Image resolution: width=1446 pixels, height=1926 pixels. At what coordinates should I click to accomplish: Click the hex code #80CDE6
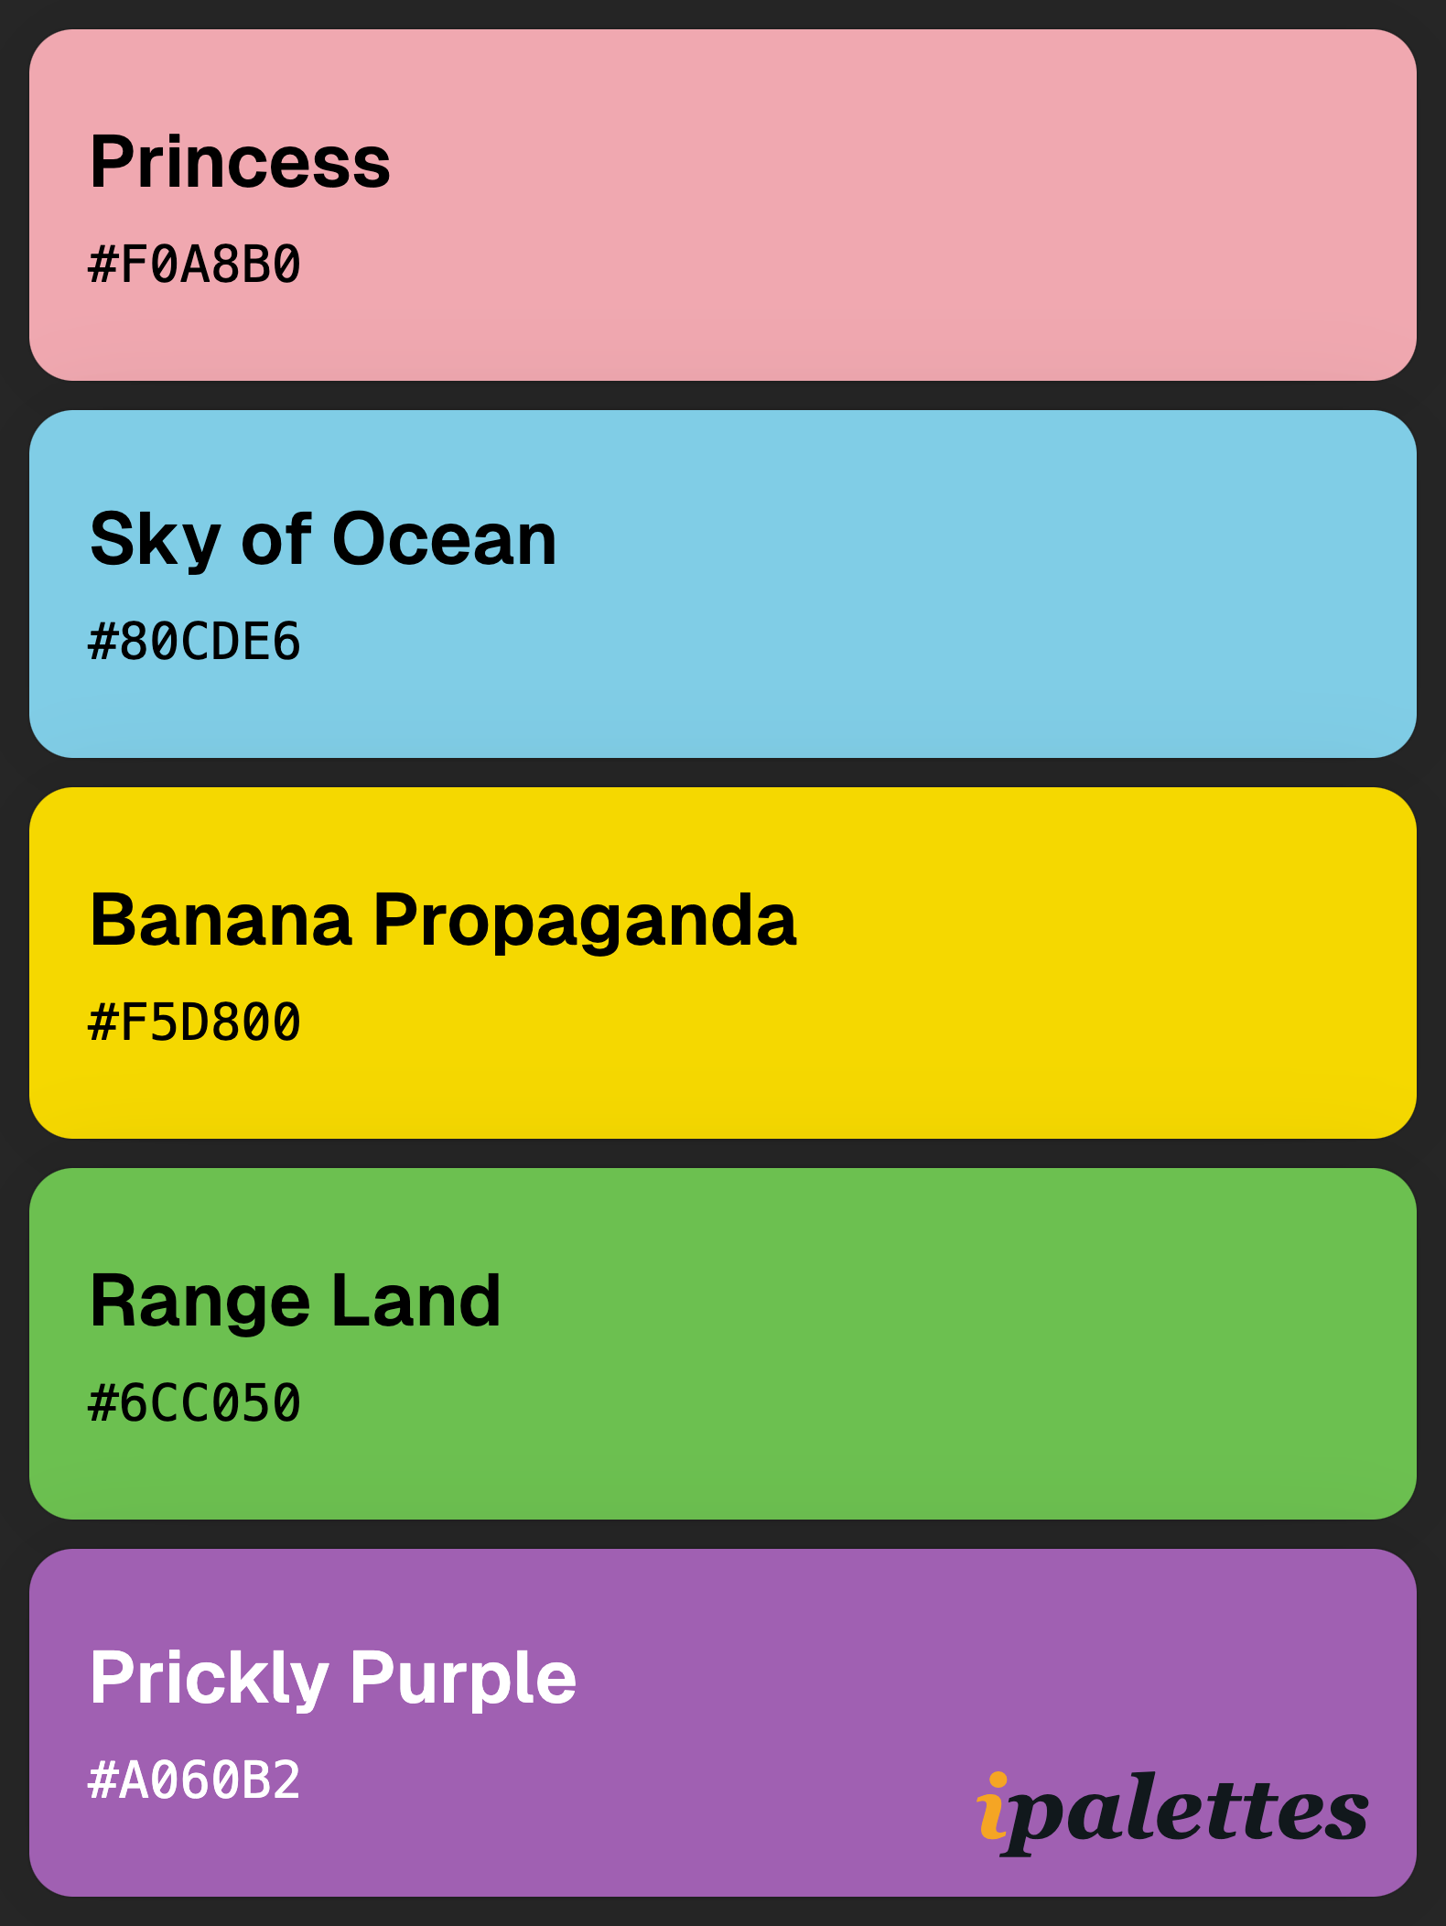coord(194,642)
